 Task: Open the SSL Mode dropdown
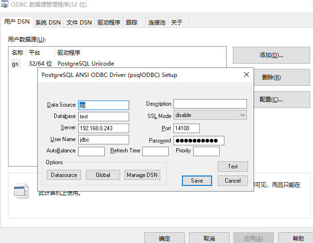click(x=210, y=115)
